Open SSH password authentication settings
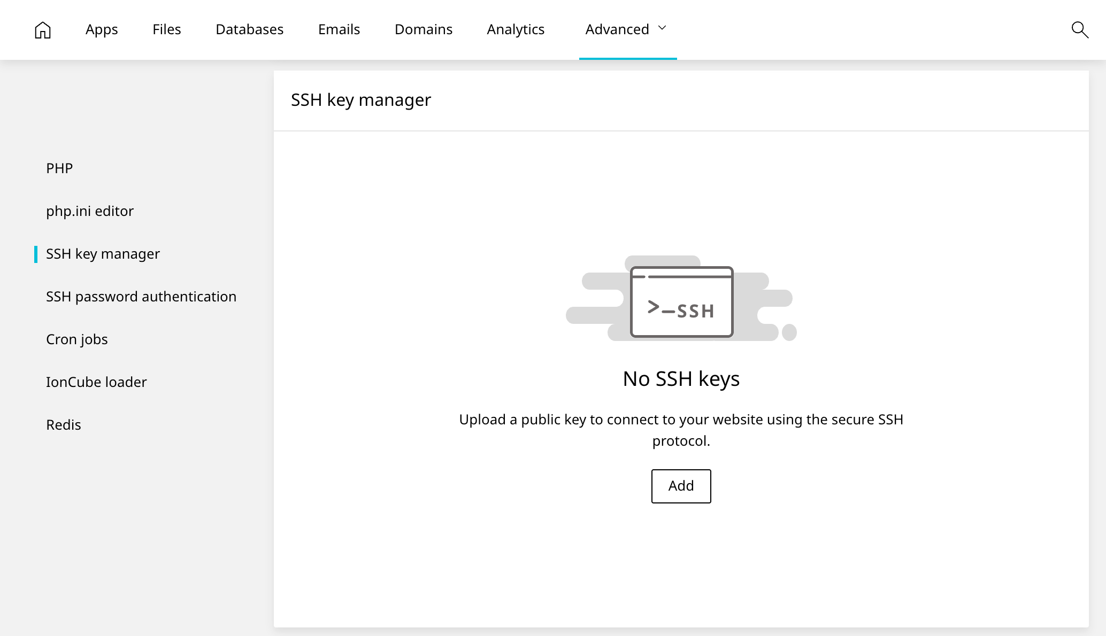Viewport: 1106px width, 636px height. coord(141,297)
